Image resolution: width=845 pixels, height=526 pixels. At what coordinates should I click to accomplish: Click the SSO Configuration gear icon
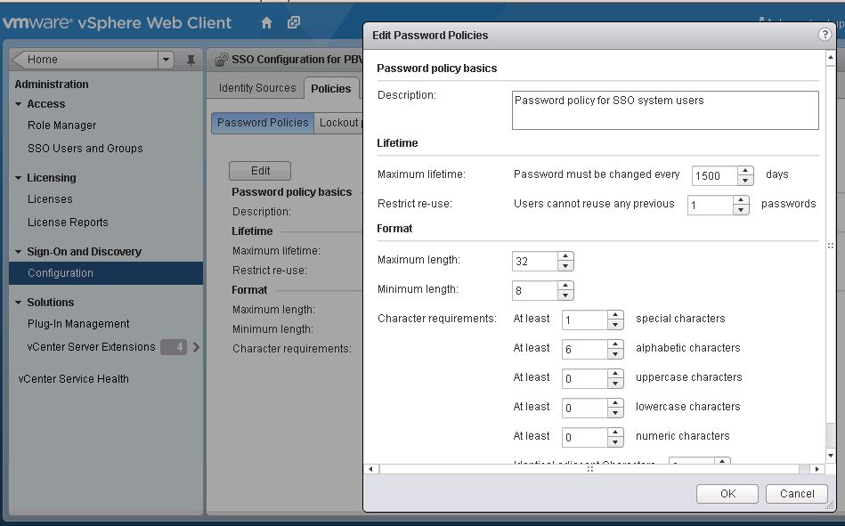[222, 60]
